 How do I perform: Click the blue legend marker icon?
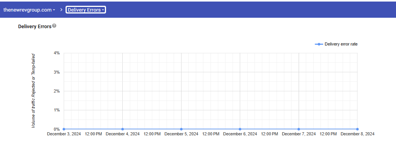click(319, 44)
